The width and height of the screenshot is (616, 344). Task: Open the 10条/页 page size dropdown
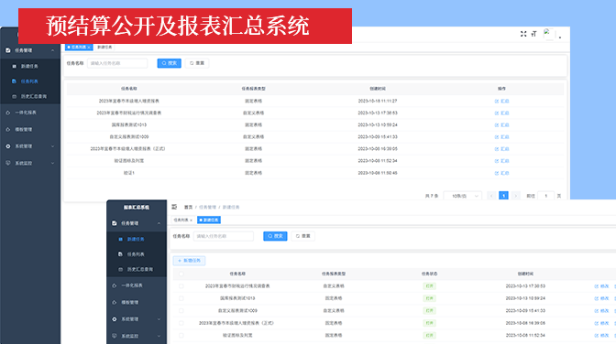click(463, 196)
